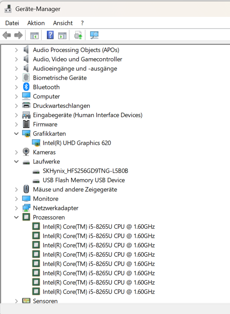Expand Audio, Video und Gamecontroller node

click(x=16, y=59)
